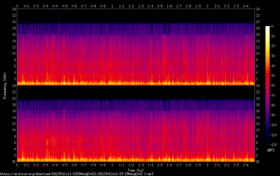Click the 'DC' label on the left axis
This screenshot has height=176, width=280.
pos(14,162)
